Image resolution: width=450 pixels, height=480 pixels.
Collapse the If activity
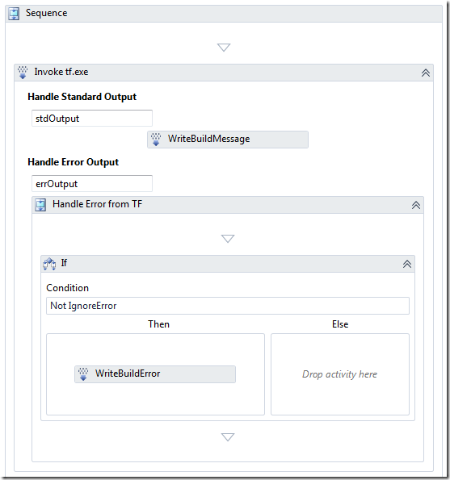point(407,264)
